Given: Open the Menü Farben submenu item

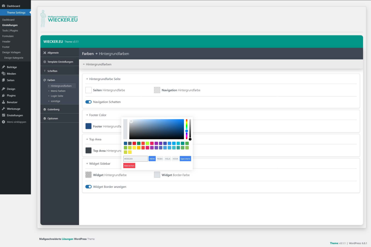Looking at the screenshot, I should coord(58,91).
